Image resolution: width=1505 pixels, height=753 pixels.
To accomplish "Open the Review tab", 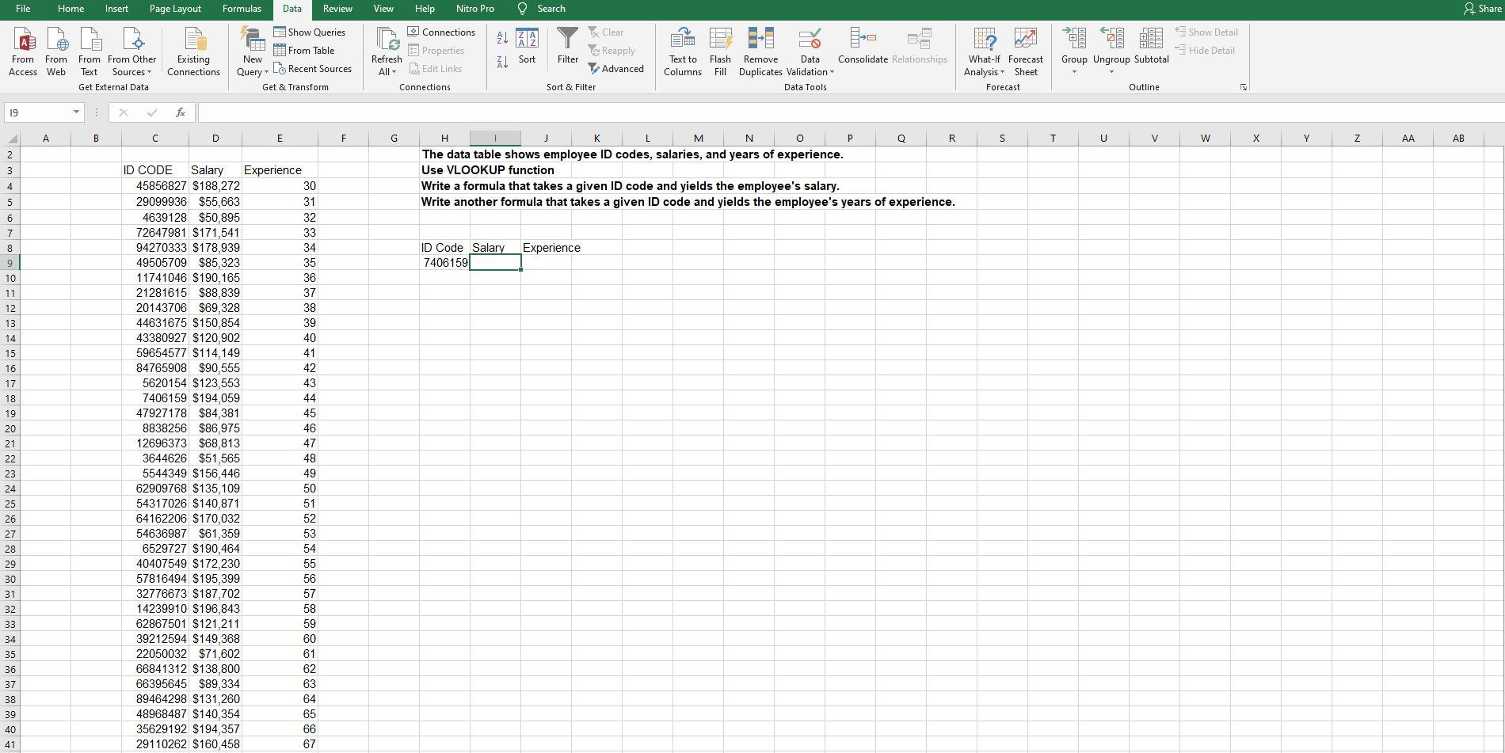I will click(337, 9).
